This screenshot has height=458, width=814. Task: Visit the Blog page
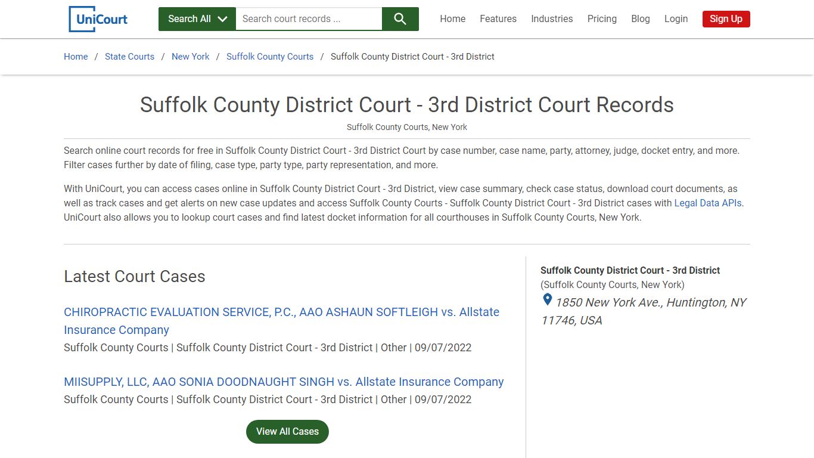tap(641, 19)
